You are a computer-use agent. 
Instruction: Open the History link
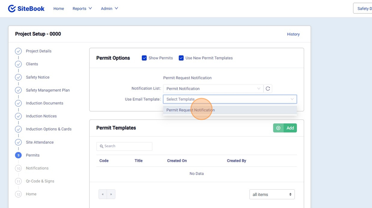(x=293, y=34)
